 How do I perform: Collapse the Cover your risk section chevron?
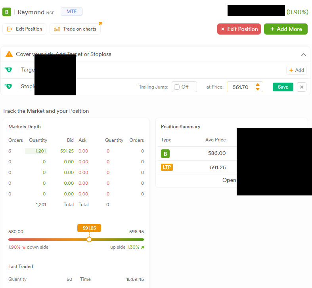(x=303, y=54)
